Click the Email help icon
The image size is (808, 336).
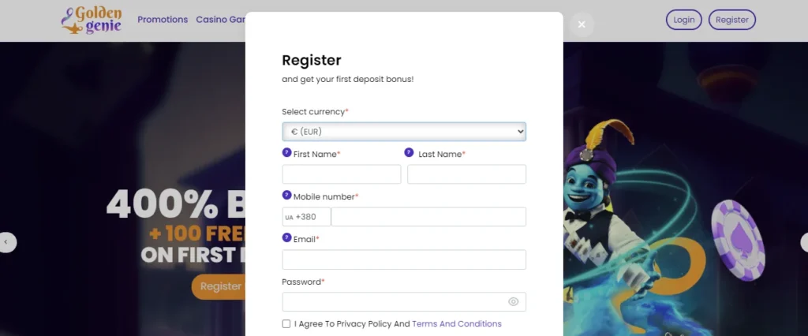click(x=286, y=238)
